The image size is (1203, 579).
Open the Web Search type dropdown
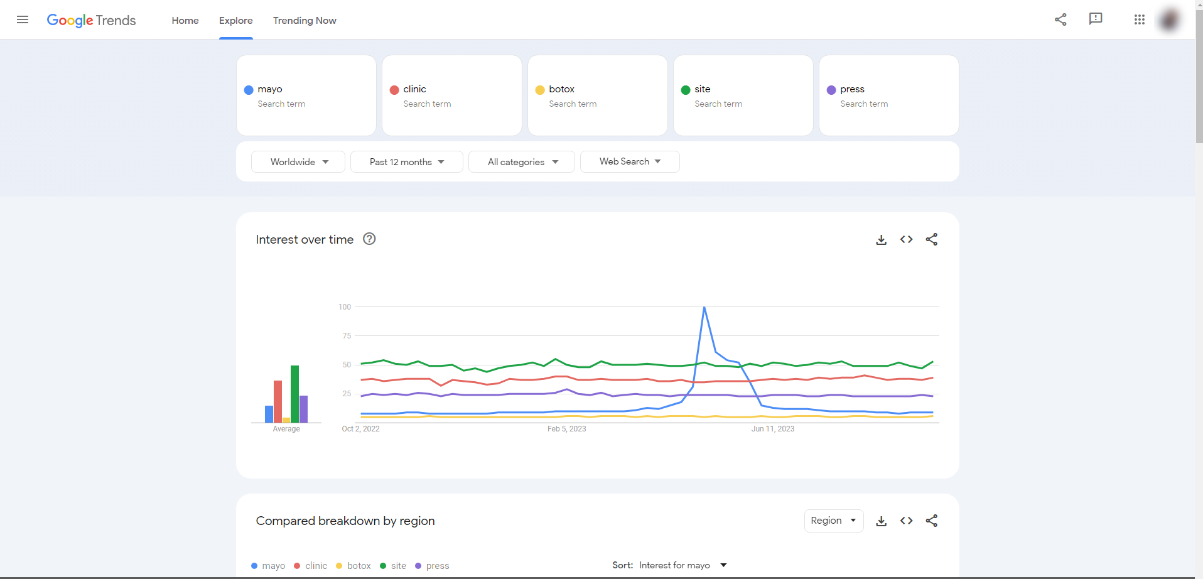click(630, 161)
